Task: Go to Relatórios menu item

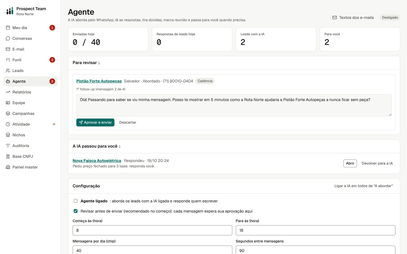Action: 30,92
